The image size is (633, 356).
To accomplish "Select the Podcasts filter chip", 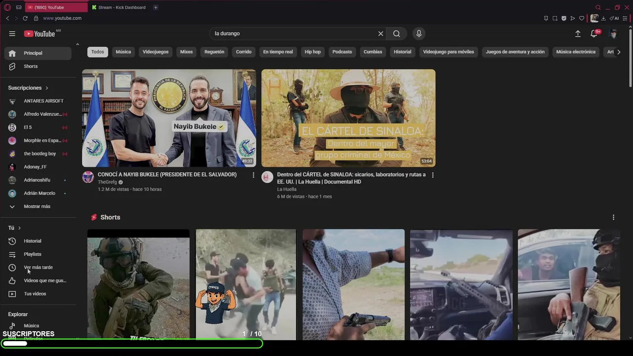I will click(342, 52).
